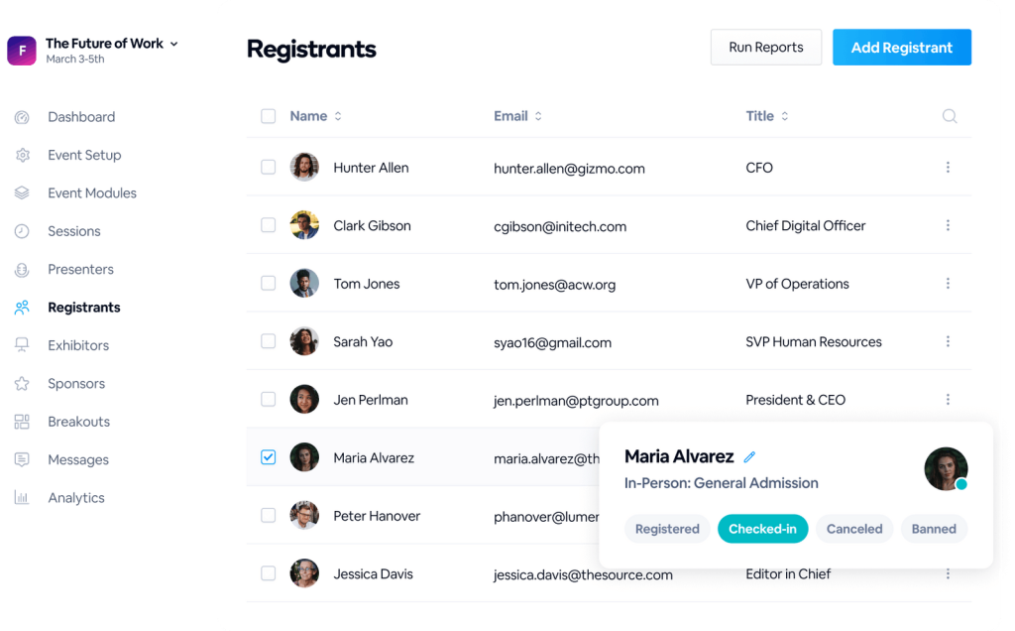Image resolution: width=1015 pixels, height=631 pixels.
Task: Select the Event Setup gear icon
Action: pos(22,155)
